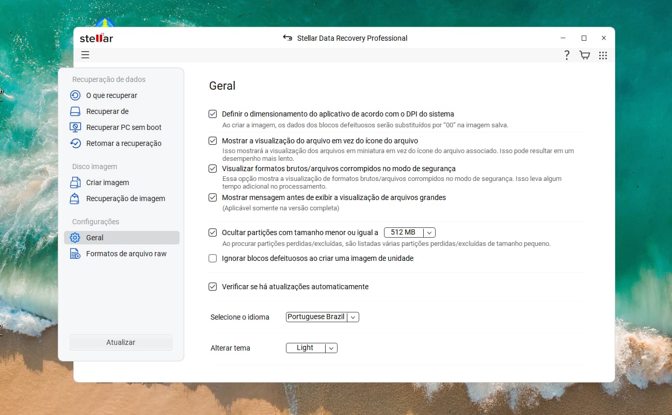Expand the 512 MB partition size dropdown
This screenshot has height=415, width=672.
tap(430, 233)
